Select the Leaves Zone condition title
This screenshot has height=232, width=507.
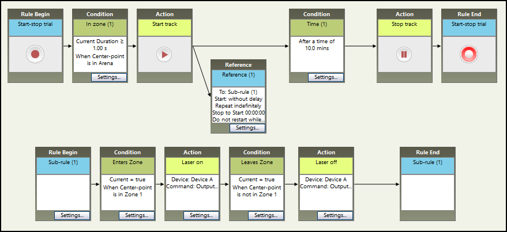pos(257,162)
